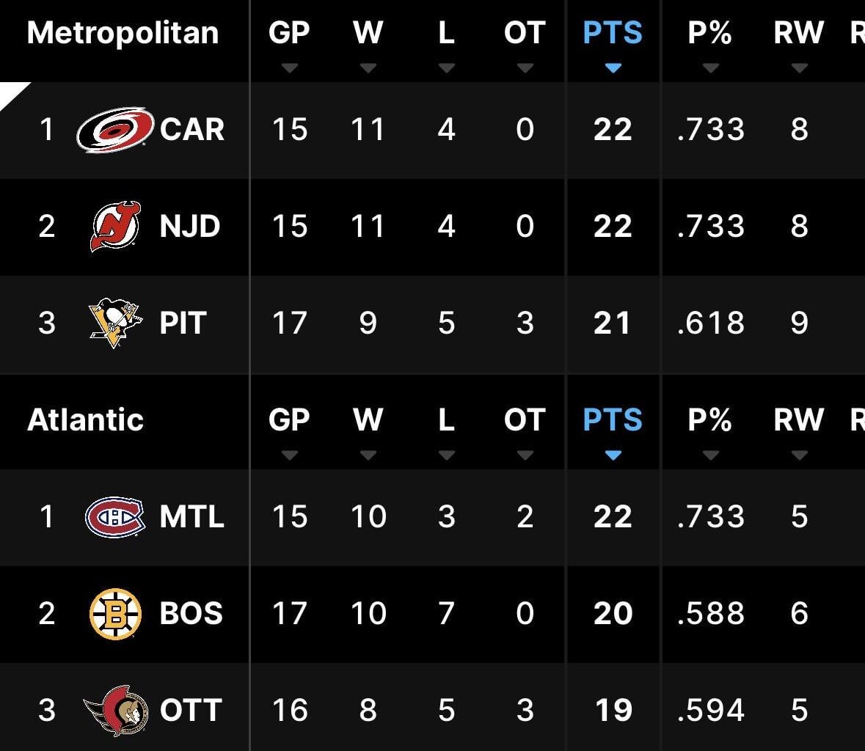
Task: Click the New Jersey Devils logo
Action: tap(113, 227)
